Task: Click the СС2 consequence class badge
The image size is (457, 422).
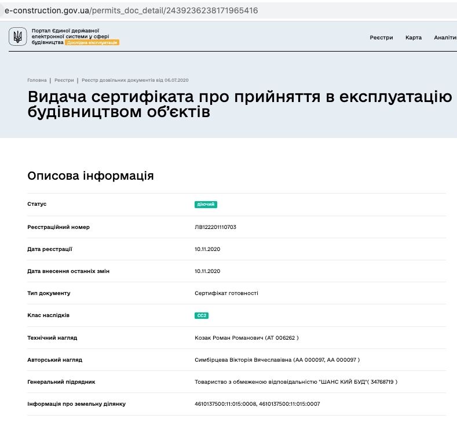Action: tap(202, 315)
